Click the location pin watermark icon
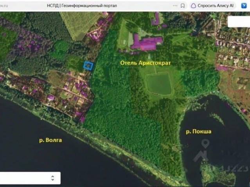Viewport: 250px width, 187px height. point(205,144)
